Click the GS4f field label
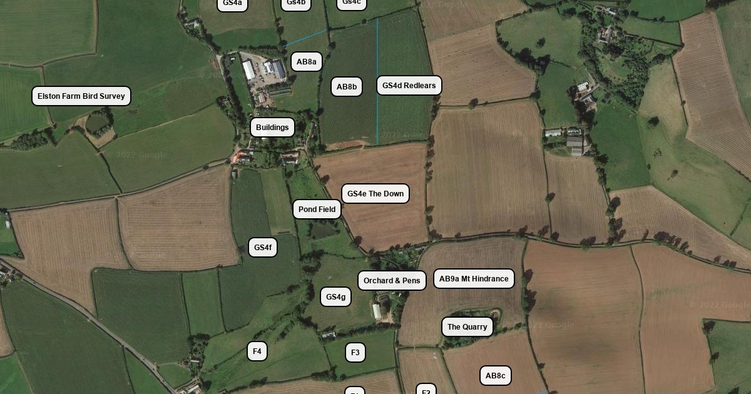The height and width of the screenshot is (394, 751). point(263,248)
